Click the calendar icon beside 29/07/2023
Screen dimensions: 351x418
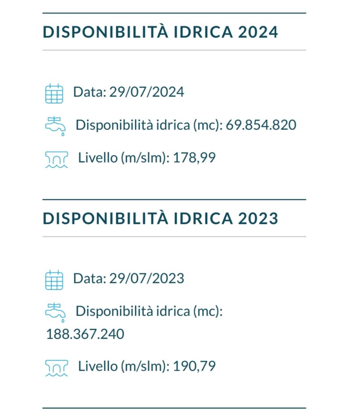click(54, 280)
